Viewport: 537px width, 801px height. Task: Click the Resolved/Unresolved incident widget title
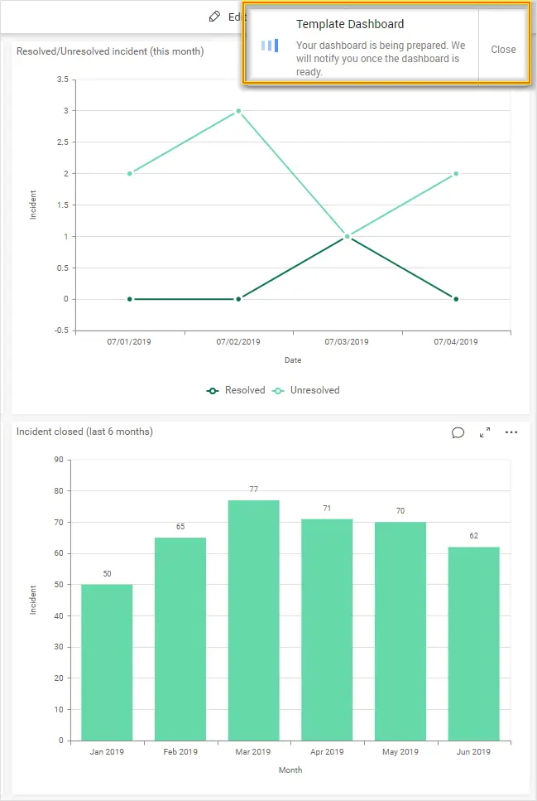click(x=110, y=51)
